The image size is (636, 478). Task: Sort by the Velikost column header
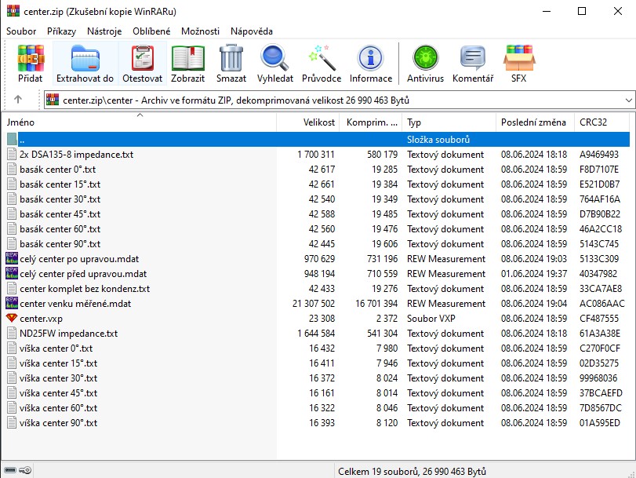coord(309,122)
